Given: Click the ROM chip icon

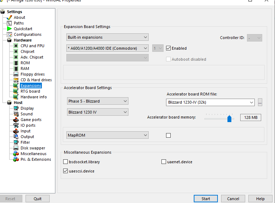Looking at the screenshot, I should pos(16,63).
